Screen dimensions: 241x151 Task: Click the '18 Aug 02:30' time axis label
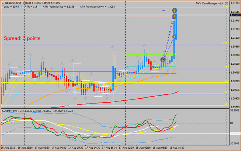pyautogui.click(x=143, y=148)
